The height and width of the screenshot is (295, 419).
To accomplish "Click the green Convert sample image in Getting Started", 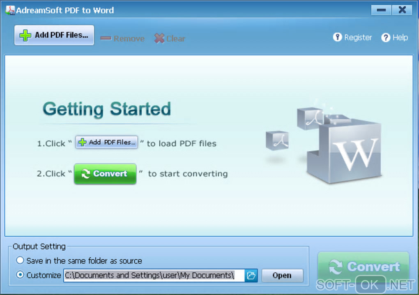I will 105,174.
